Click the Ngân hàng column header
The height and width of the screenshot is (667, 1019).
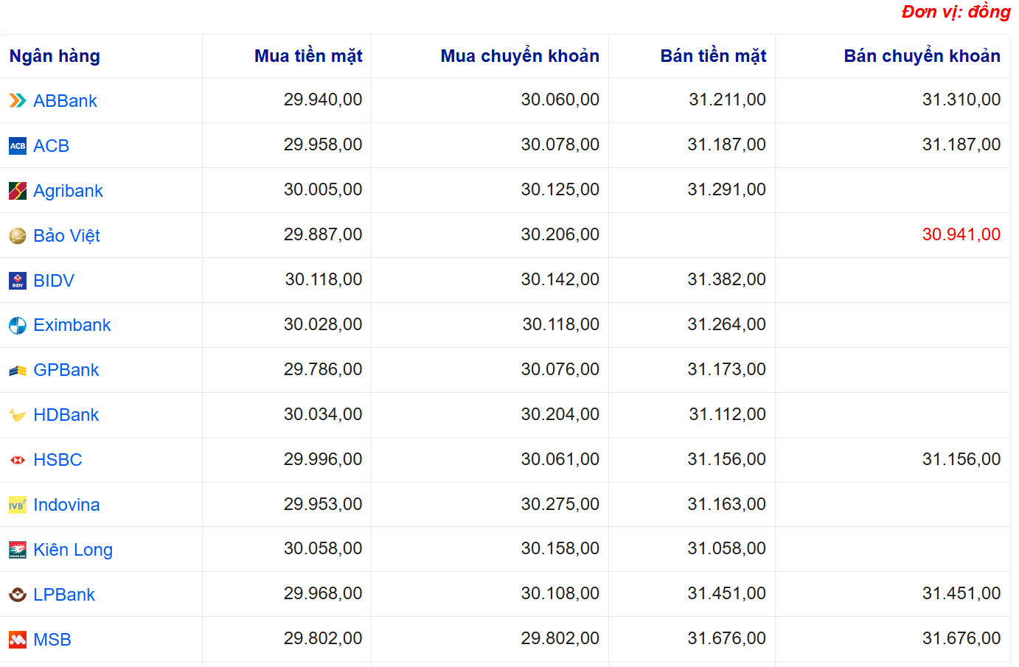(x=55, y=56)
